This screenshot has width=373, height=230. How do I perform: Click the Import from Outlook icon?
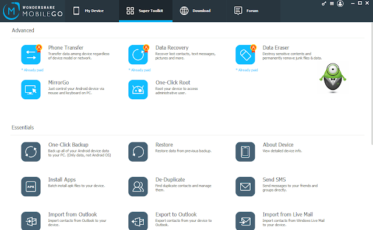pyautogui.click(x=31, y=221)
